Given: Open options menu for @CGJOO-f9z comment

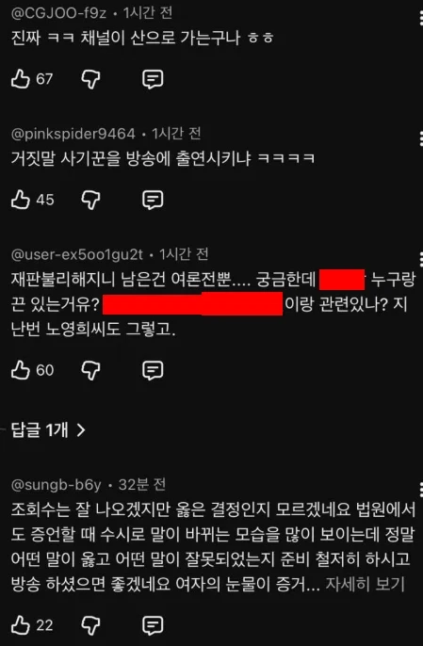Looking at the screenshot, I should pos(420,19).
